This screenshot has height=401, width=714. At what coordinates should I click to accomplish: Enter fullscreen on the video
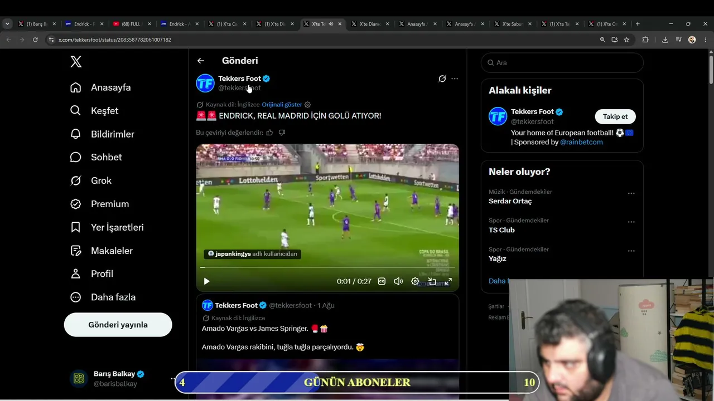pos(448,281)
